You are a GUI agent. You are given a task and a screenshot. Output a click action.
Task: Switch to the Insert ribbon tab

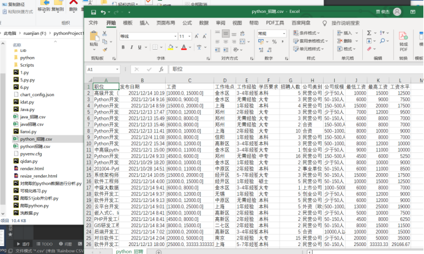pyautogui.click(x=144, y=23)
